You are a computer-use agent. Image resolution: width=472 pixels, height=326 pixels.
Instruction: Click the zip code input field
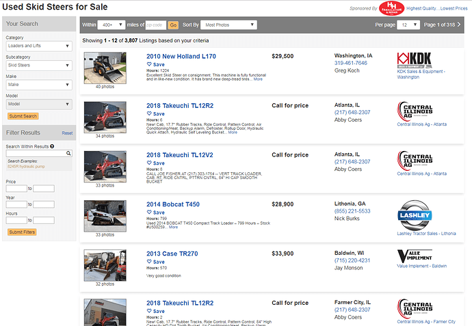tap(156, 25)
